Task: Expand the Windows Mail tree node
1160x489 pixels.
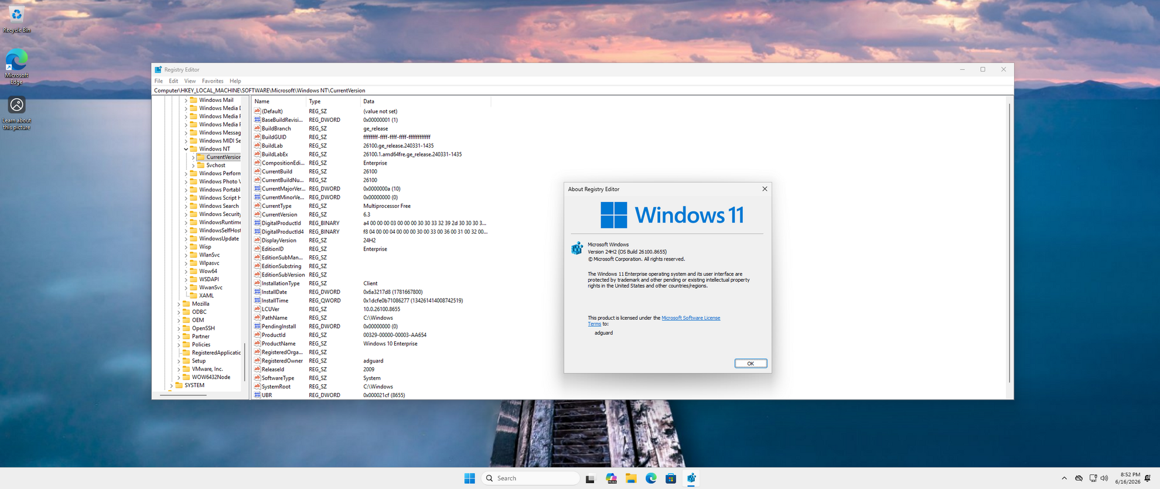Action: 186,100
